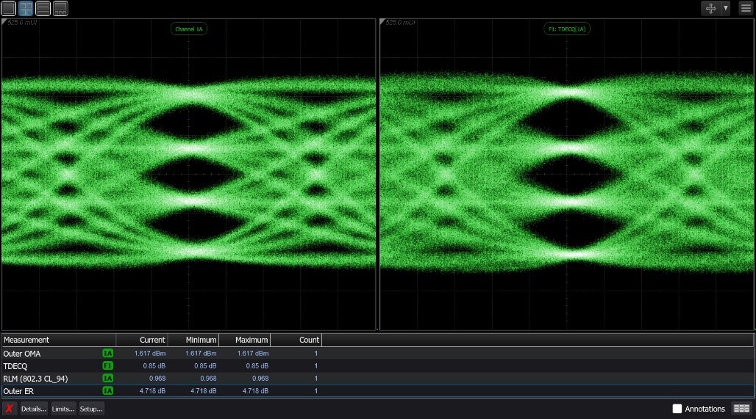
Task: Open the Limits settings button
Action: pos(63,409)
